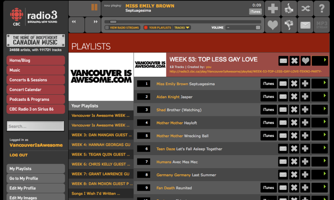Viewport: 334px width, 200px height.
Task: Select playlist WEEK 7: GRANT LAWRENCE
Action: coord(101,174)
